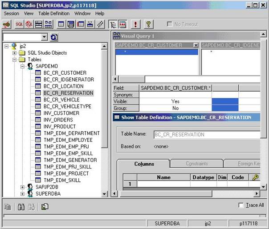Open help with the question mark icon
This screenshot has height=229, width=269.
149,24
